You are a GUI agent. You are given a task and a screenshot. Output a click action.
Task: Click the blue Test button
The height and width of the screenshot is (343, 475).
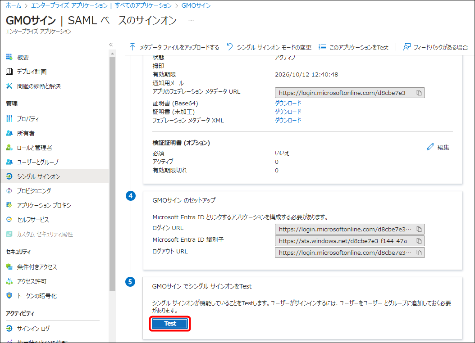[x=170, y=324]
